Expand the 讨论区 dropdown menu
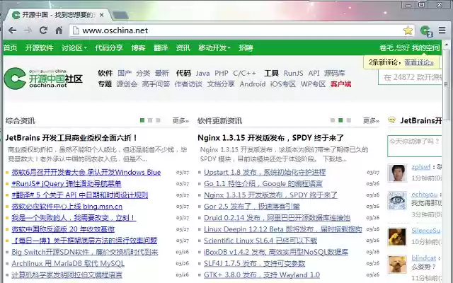The height and width of the screenshot is (283, 453). point(74,47)
